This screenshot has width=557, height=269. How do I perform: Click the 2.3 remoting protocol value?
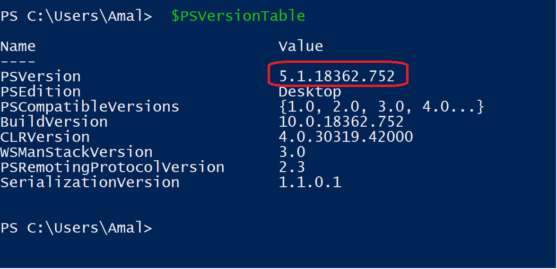[x=292, y=167]
